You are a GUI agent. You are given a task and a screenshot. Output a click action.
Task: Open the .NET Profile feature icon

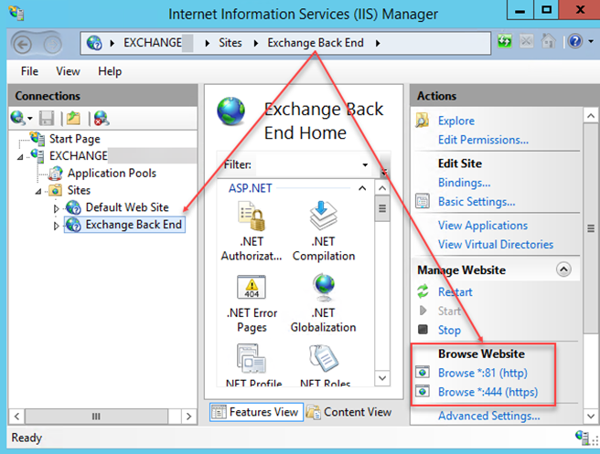tap(252, 359)
